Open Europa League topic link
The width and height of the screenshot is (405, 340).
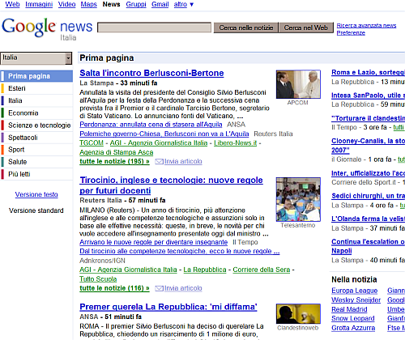click(x=355, y=291)
